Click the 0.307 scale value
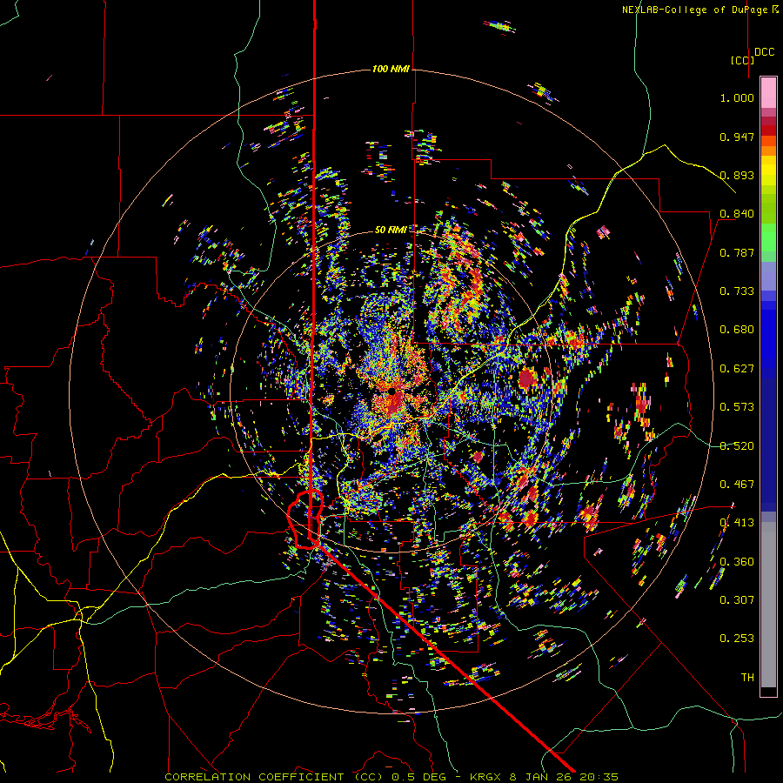 (737, 599)
